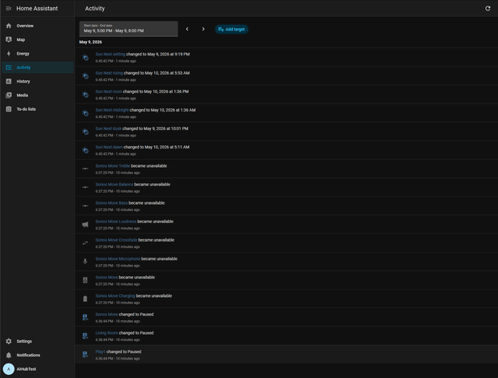Click the battery icon beside Sonos Move Charging

point(85,299)
